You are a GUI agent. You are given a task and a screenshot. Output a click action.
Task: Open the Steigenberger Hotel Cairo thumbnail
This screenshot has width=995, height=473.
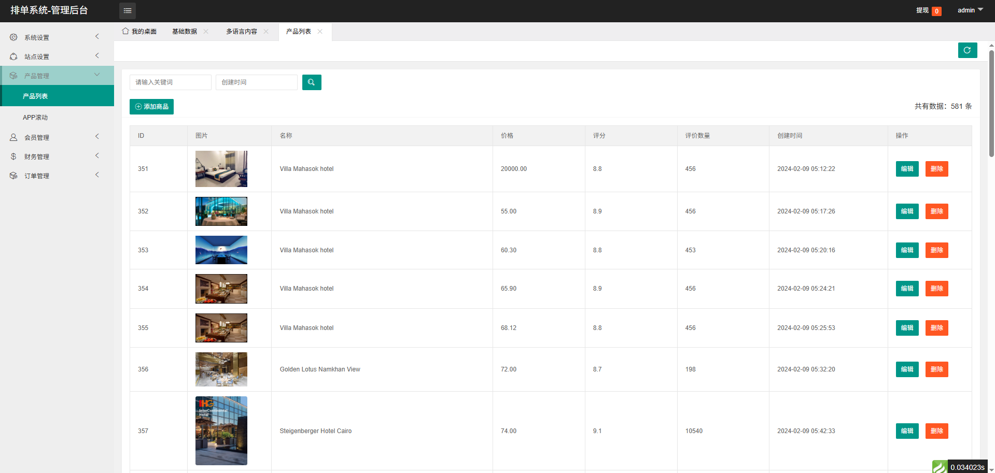coord(221,431)
